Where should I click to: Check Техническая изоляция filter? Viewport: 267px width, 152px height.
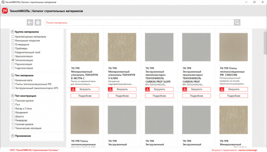tap(13, 128)
